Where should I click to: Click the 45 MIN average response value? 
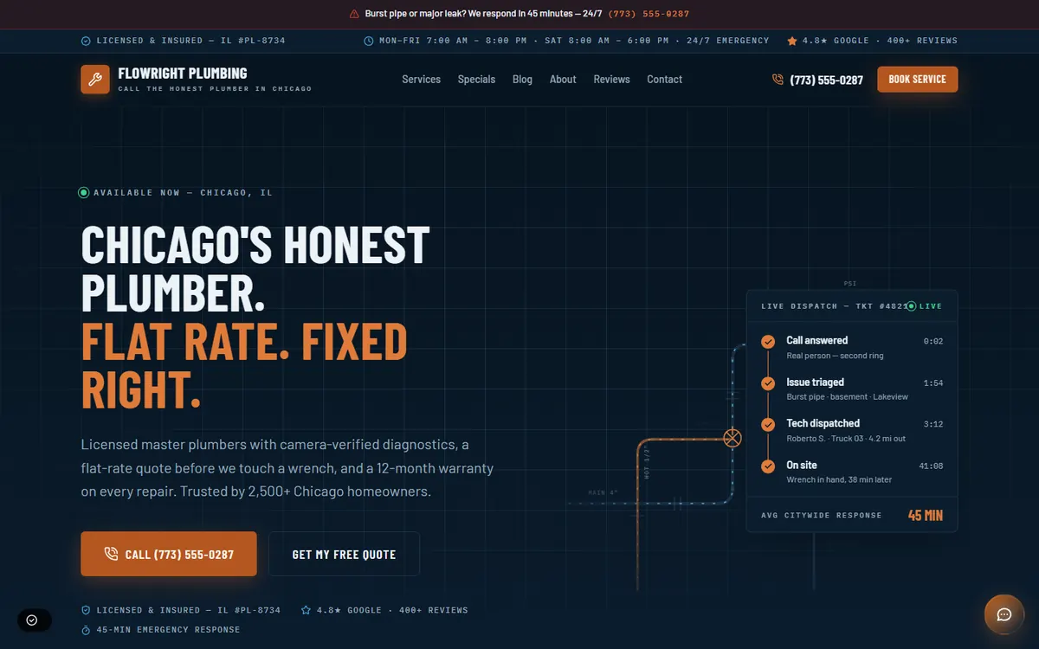926,516
